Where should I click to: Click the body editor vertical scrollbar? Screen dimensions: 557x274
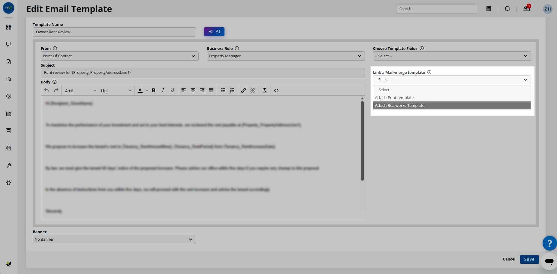(362, 141)
